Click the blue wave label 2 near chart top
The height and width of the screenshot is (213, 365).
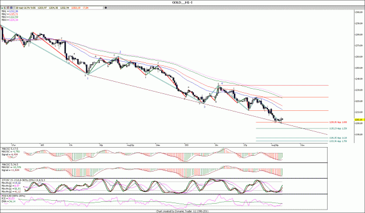coord(120,52)
